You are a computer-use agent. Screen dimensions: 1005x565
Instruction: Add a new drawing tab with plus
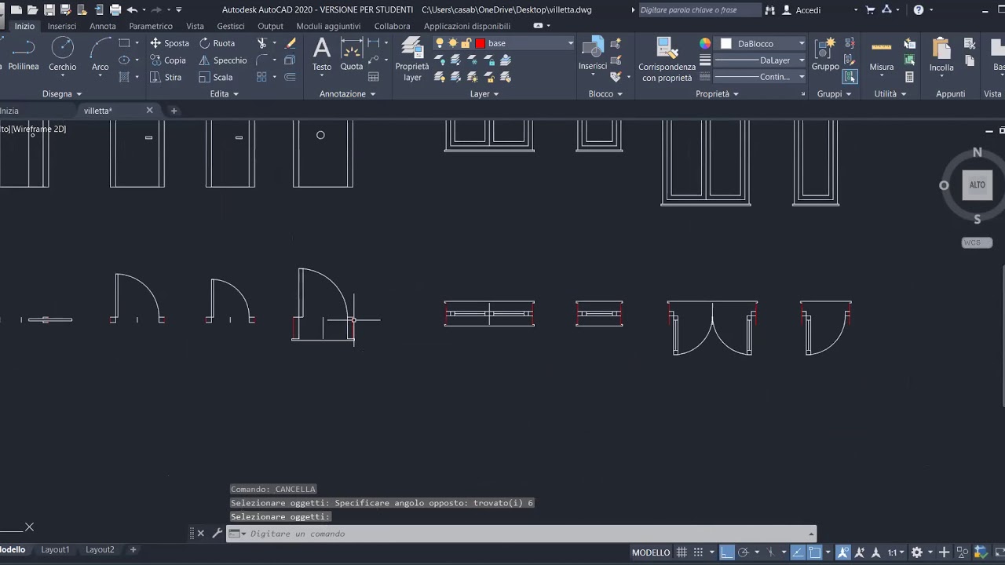coord(174,111)
